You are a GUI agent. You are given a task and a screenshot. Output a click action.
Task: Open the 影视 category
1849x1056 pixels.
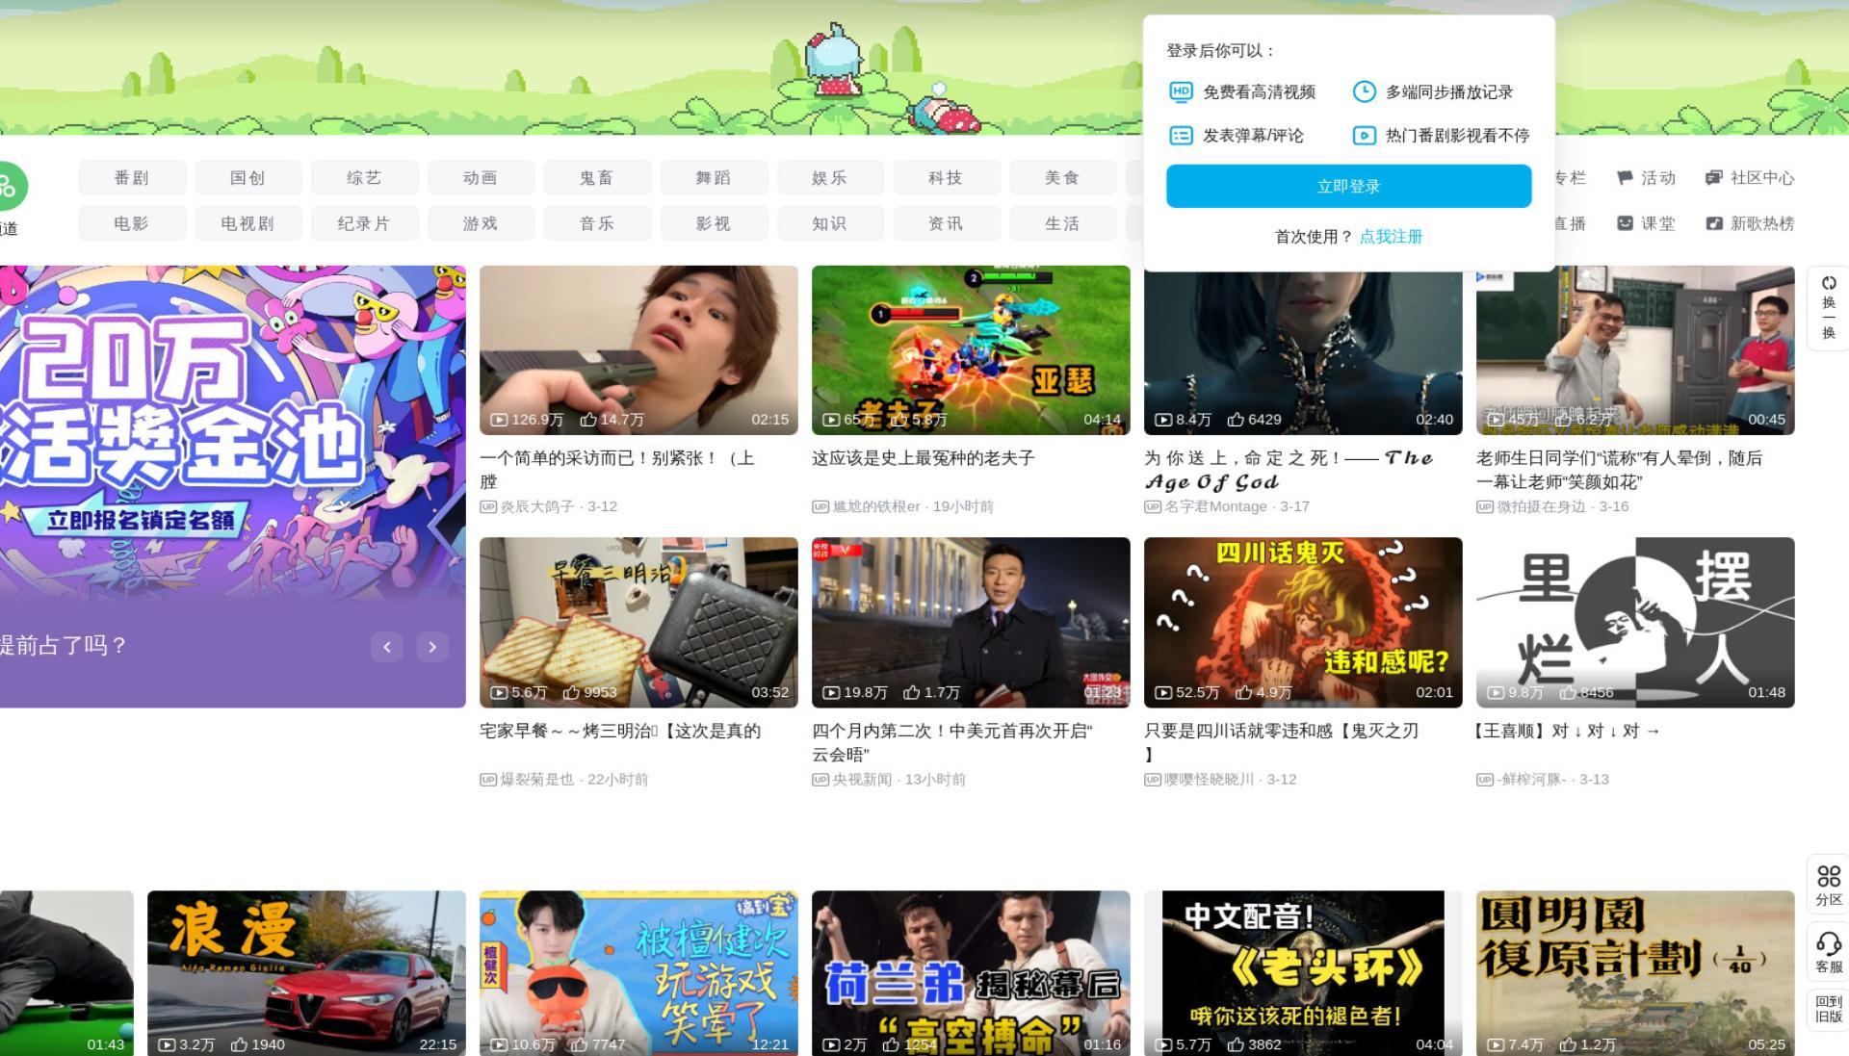(x=714, y=223)
